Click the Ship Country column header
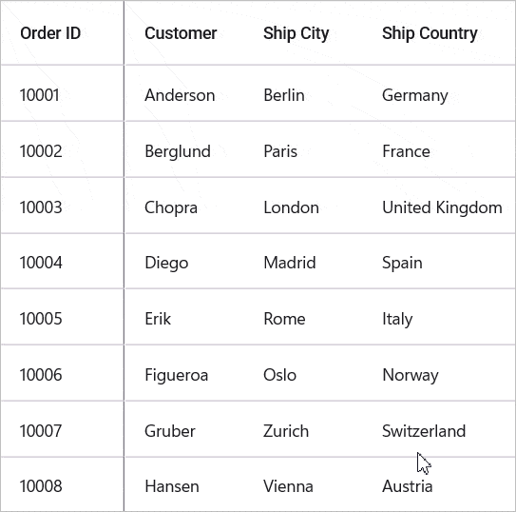This screenshot has width=516, height=512. 439,33
